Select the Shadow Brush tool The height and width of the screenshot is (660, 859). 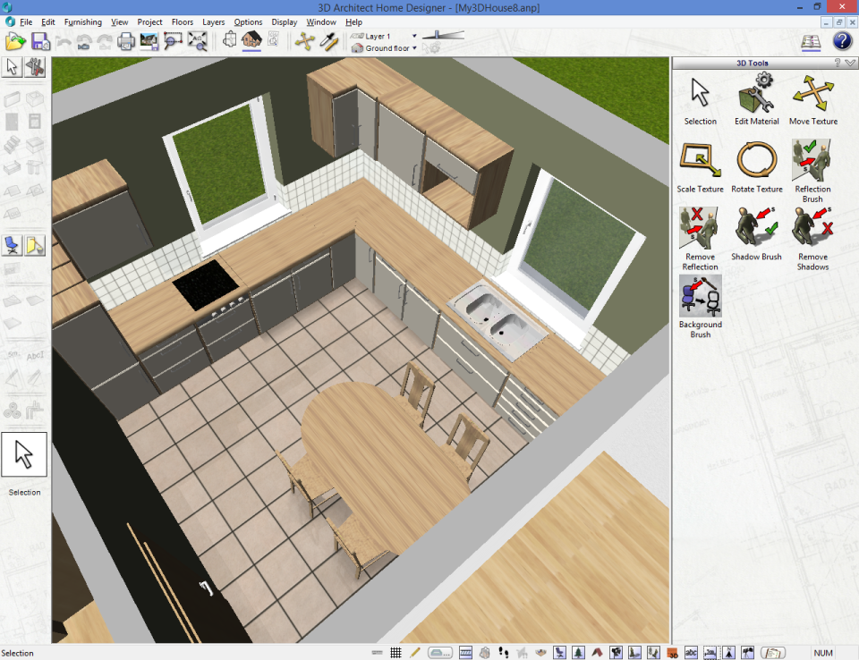[756, 234]
